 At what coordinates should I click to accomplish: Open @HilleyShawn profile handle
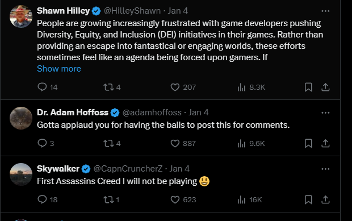[x=132, y=11]
